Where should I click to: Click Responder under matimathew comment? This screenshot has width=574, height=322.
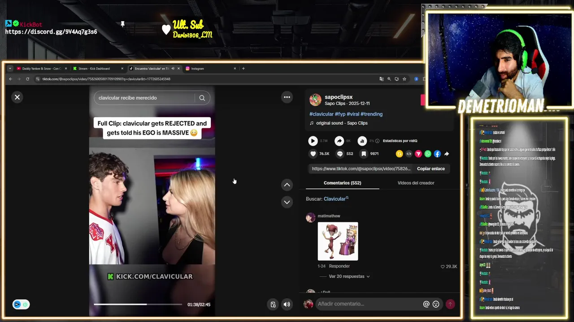[x=339, y=266]
